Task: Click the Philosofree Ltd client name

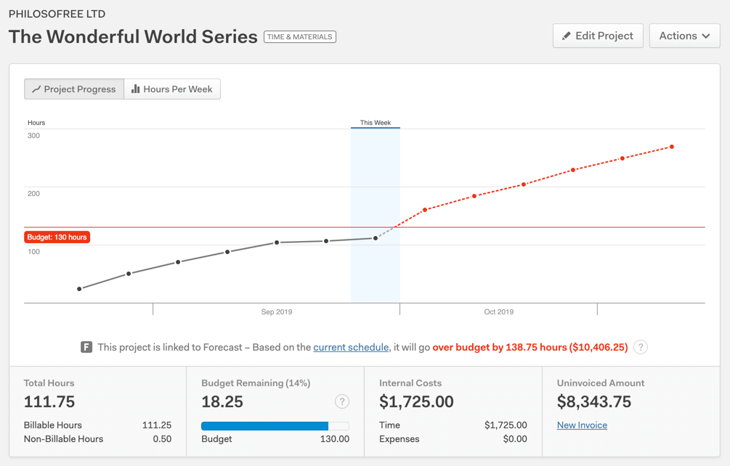Action: pyautogui.click(x=57, y=14)
